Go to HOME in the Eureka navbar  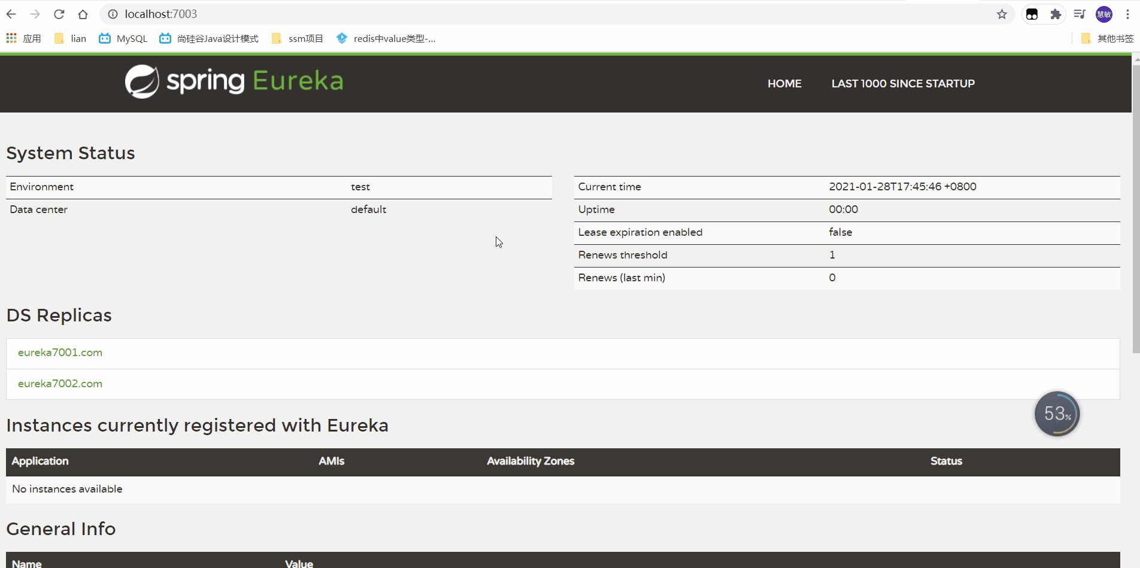784,84
